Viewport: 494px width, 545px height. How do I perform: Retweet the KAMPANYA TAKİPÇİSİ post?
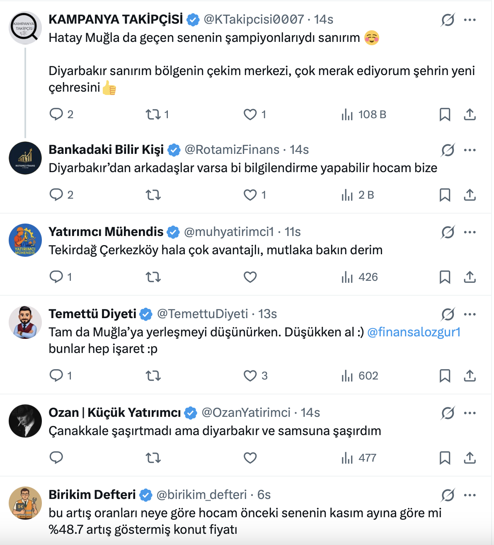[153, 114]
